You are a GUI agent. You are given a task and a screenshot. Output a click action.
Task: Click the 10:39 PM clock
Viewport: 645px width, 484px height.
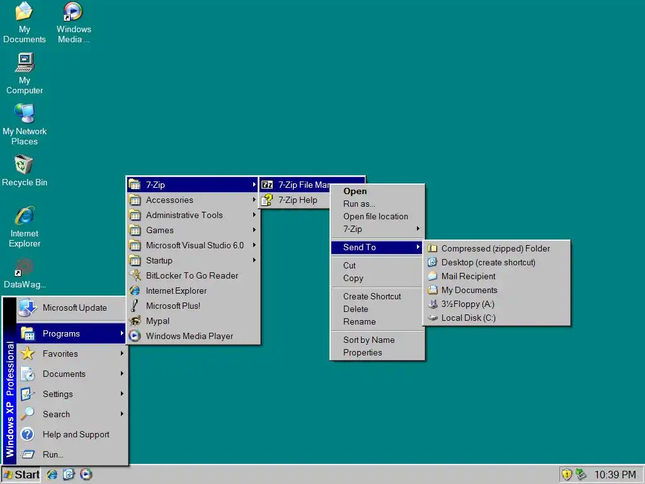coord(615,475)
